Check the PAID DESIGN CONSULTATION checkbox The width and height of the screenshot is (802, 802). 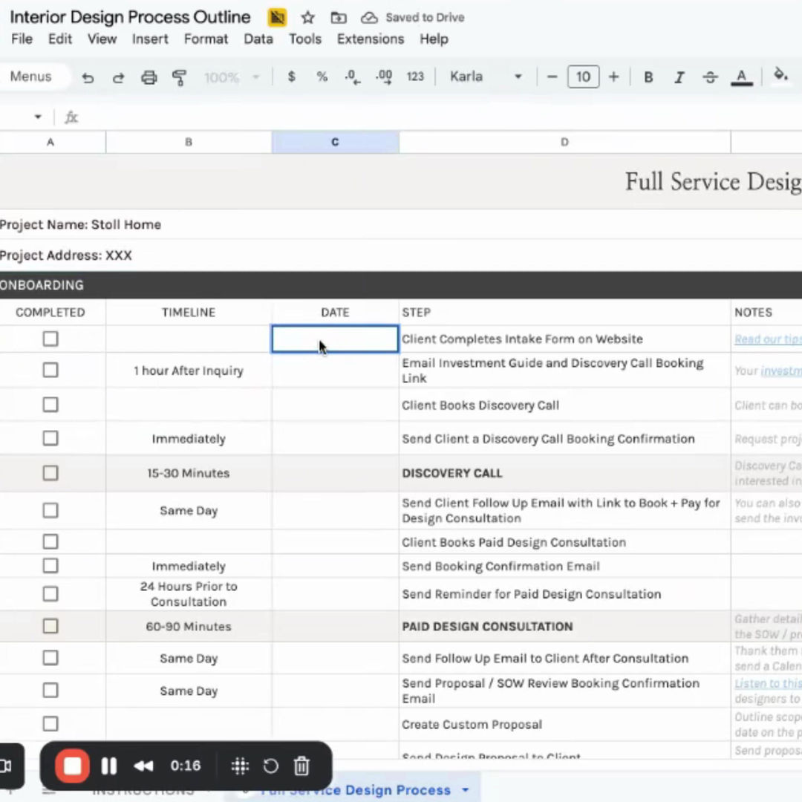tap(50, 626)
